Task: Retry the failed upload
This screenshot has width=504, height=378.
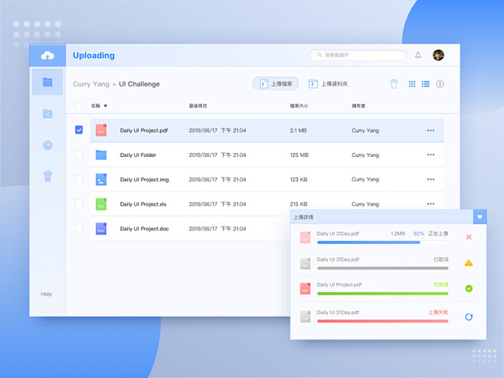Action: [x=469, y=317]
